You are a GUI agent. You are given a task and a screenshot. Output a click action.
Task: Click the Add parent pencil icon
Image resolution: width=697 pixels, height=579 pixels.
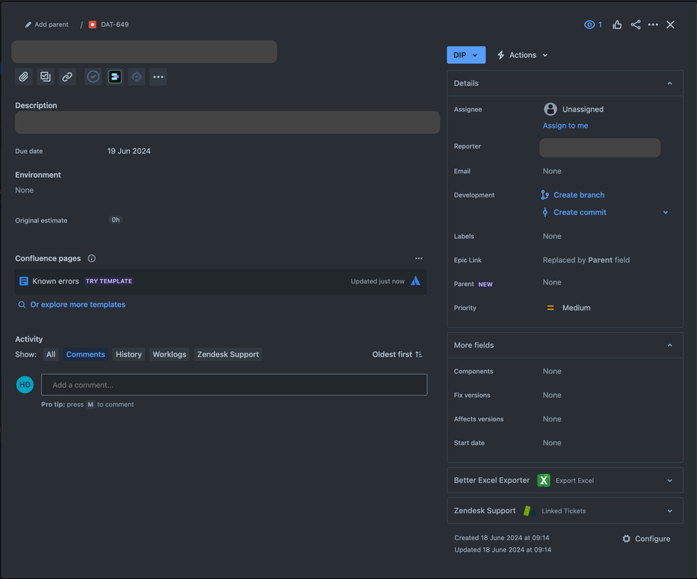28,24
